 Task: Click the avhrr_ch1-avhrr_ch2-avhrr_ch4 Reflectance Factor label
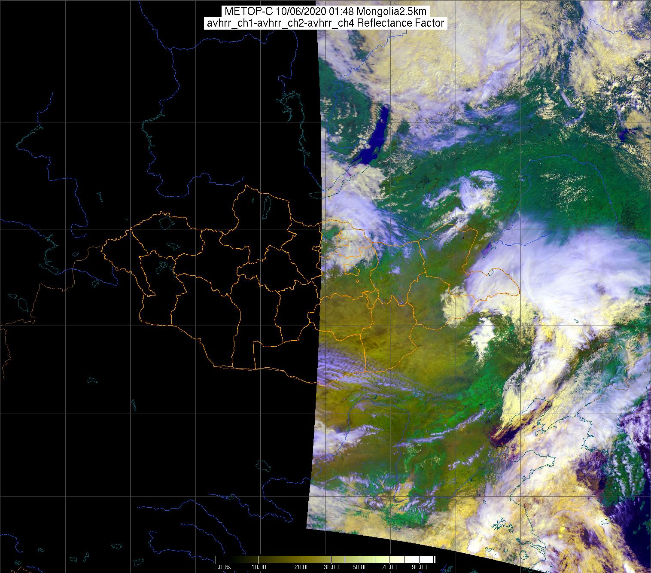click(325, 23)
